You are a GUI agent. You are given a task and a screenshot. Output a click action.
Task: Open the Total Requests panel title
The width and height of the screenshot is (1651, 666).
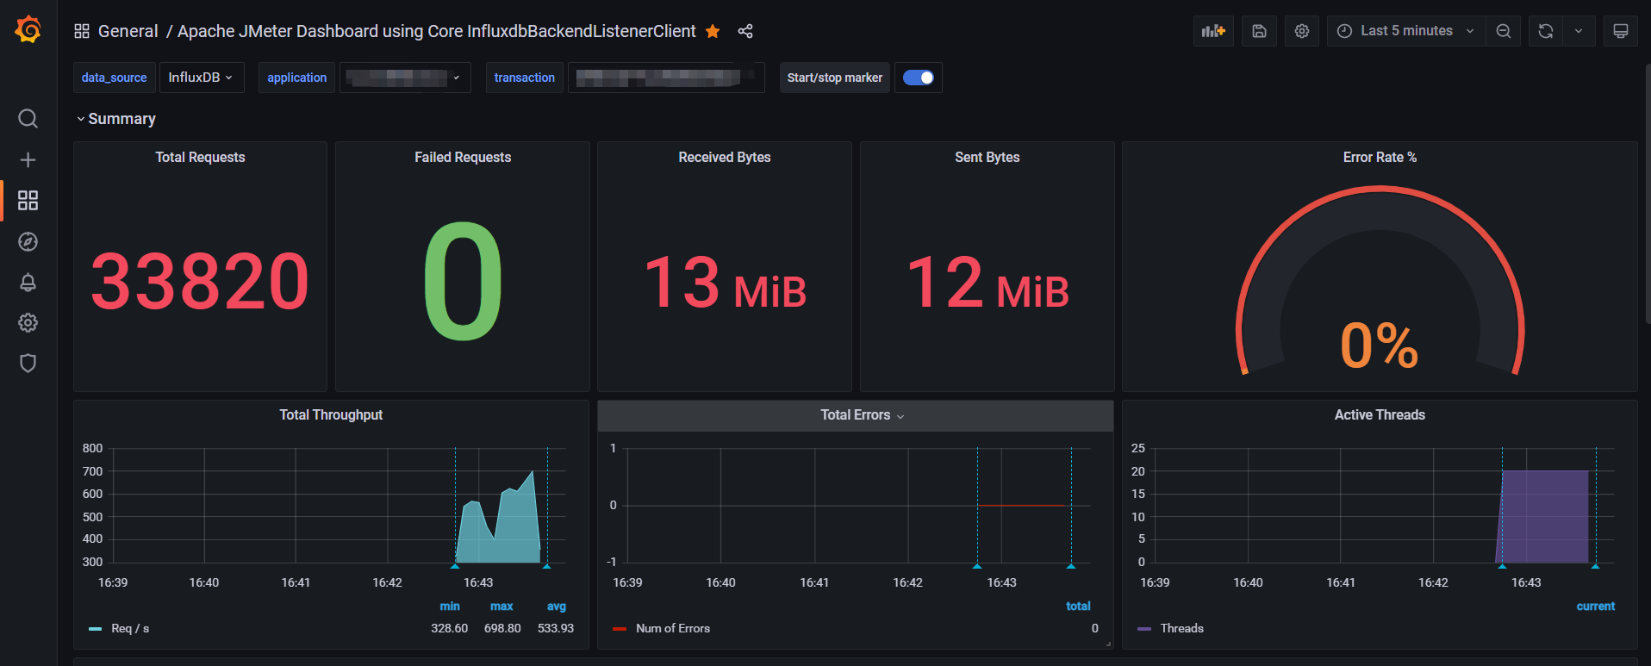pos(200,157)
